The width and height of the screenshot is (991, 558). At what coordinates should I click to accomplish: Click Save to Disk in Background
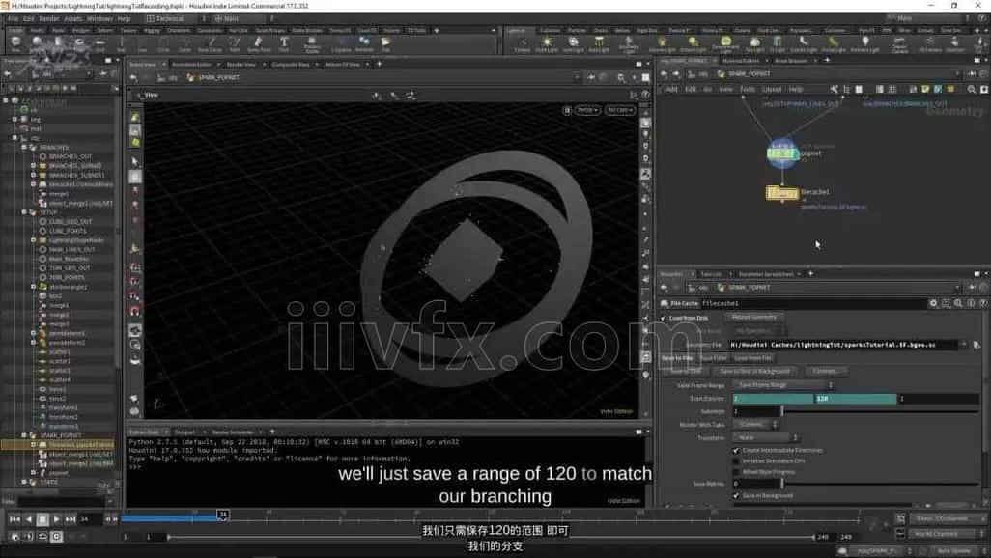point(755,371)
